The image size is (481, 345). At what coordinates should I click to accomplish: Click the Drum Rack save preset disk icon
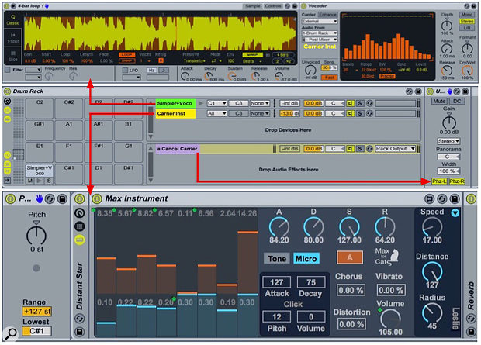click(418, 91)
